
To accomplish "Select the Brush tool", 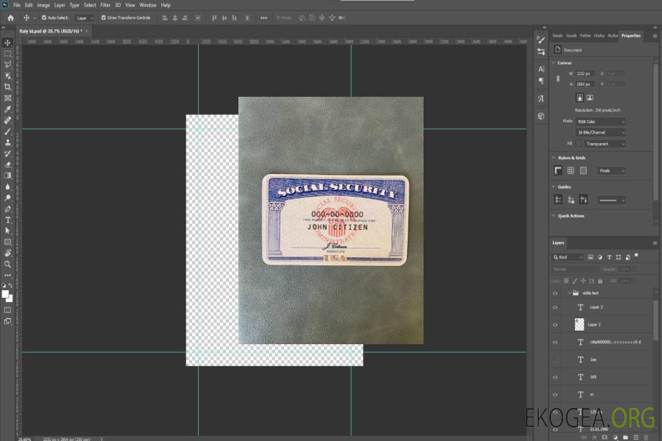I will [x=7, y=132].
